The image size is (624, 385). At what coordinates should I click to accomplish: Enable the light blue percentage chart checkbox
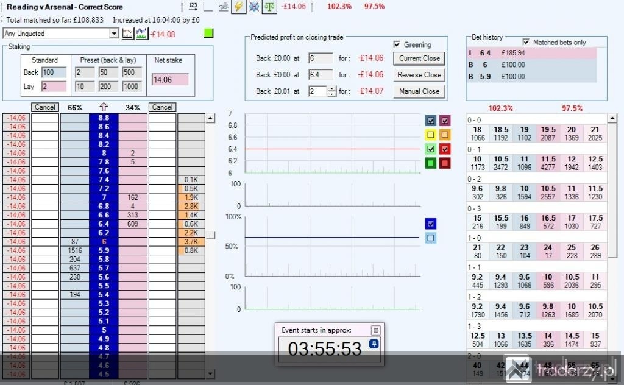(431, 238)
